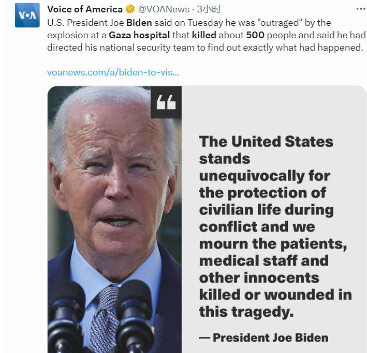This screenshot has width=367, height=353.
Task: Click the bold word Biden in the tweet text
Action: click(139, 23)
